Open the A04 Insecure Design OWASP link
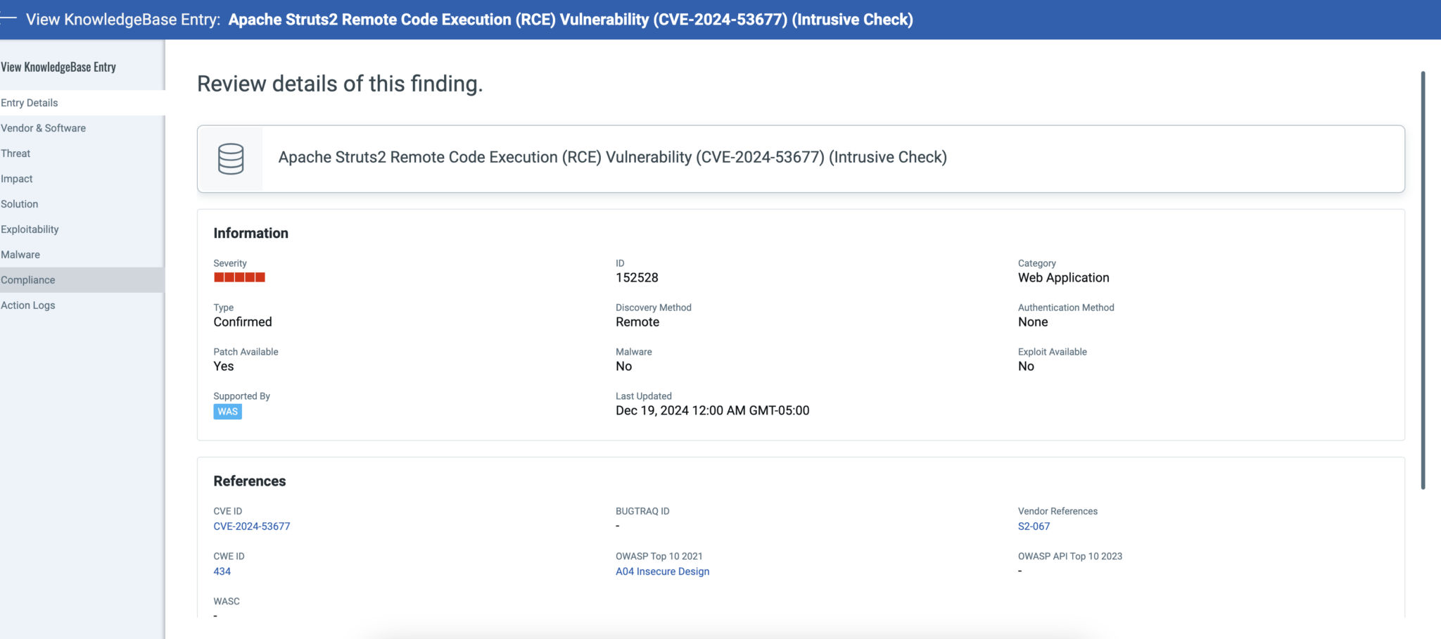Image resolution: width=1441 pixels, height=639 pixels. point(662,571)
